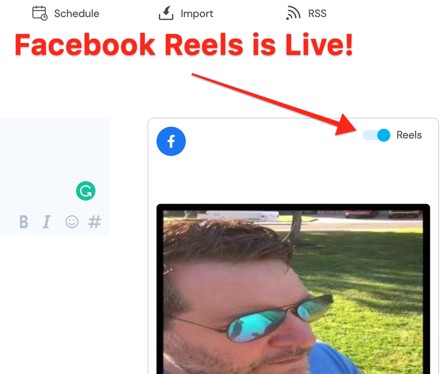448x374 pixels.
Task: Click the RSS feed signal icon
Action: 293,13
